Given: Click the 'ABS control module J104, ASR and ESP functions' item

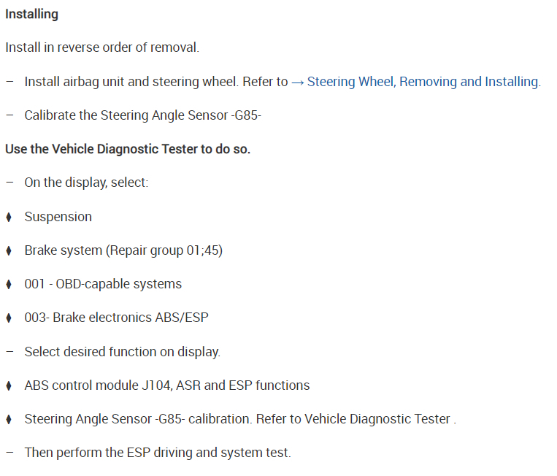Looking at the screenshot, I should (167, 385).
